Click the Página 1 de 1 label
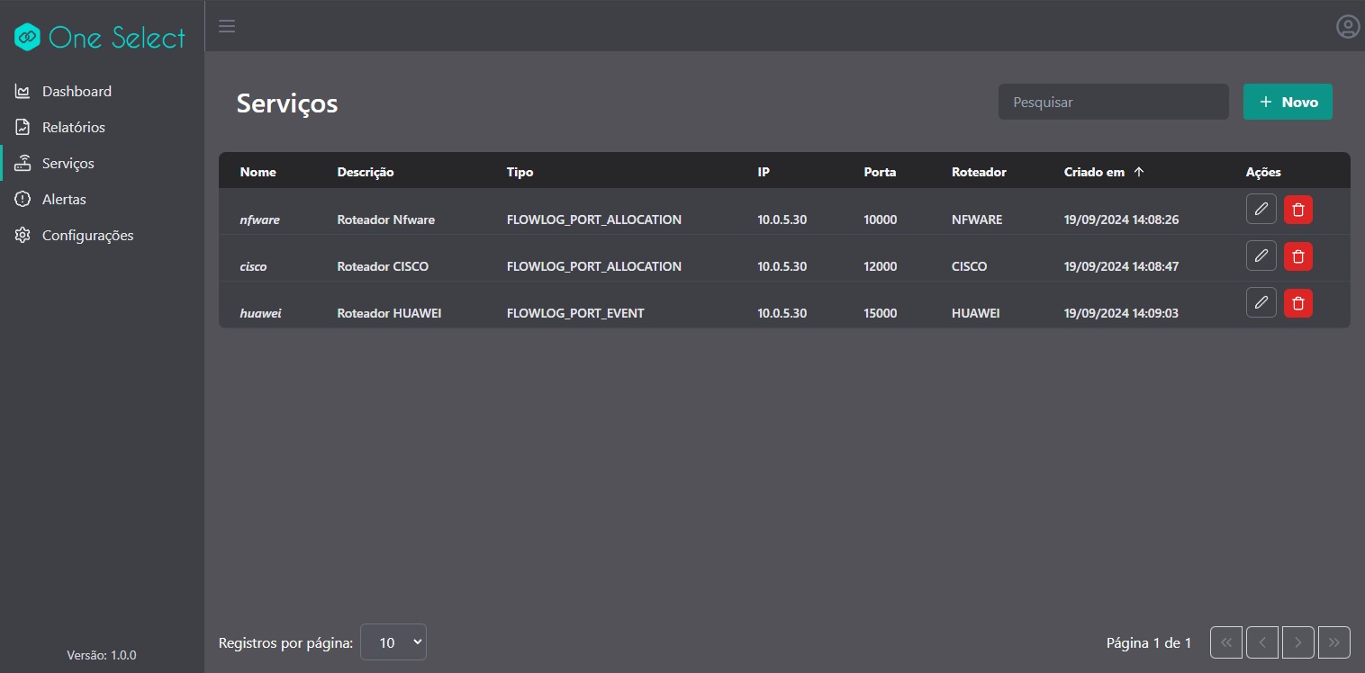Image resolution: width=1365 pixels, height=673 pixels. (x=1149, y=642)
